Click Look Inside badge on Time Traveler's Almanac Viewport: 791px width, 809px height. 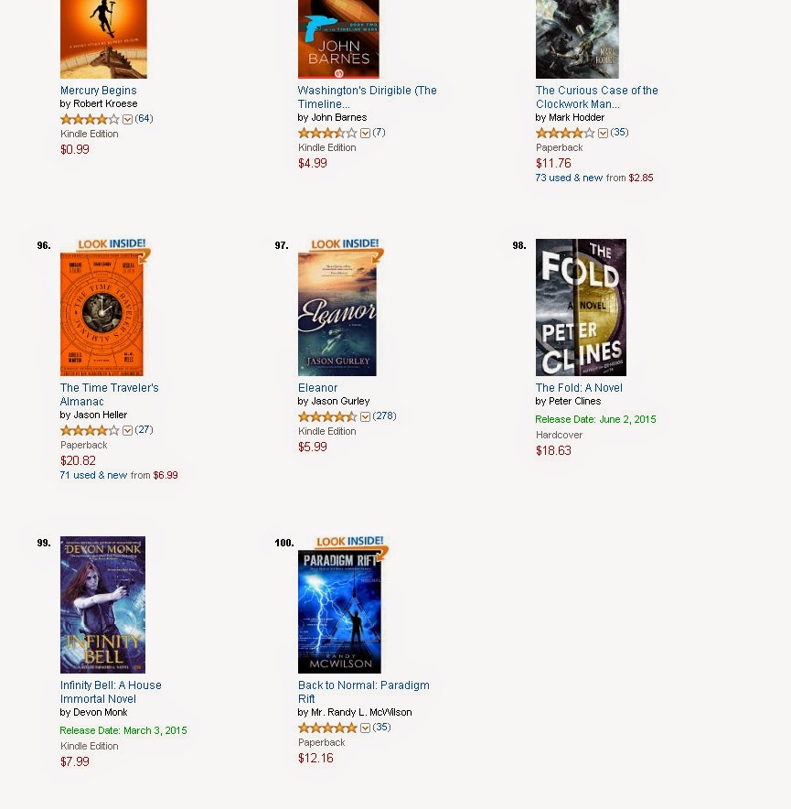(x=113, y=246)
